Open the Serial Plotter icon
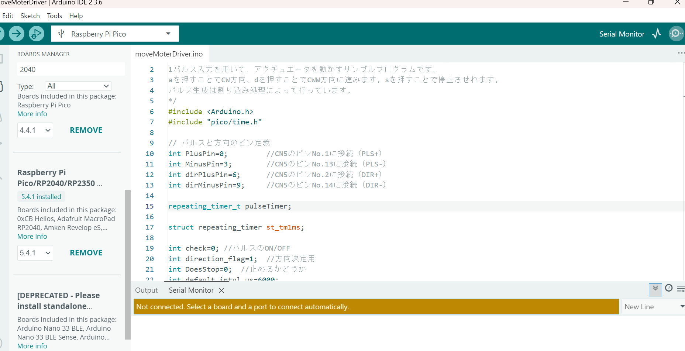Image resolution: width=685 pixels, height=351 pixels. coord(657,34)
